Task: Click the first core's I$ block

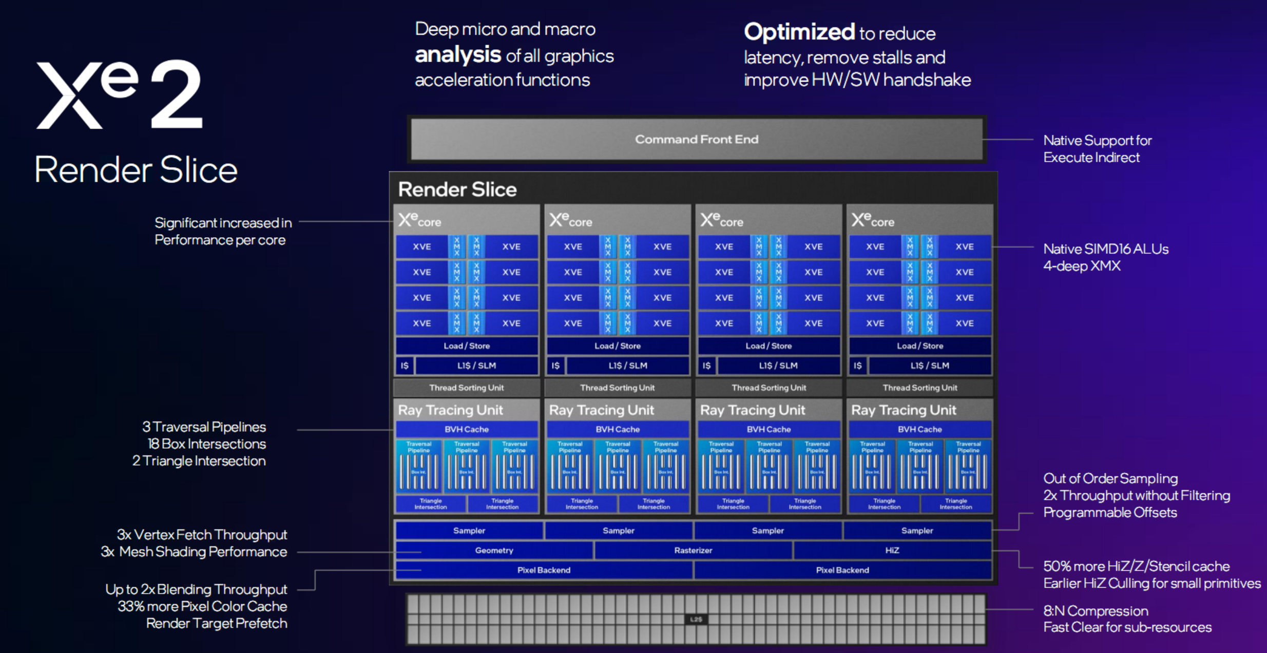Action: click(405, 366)
